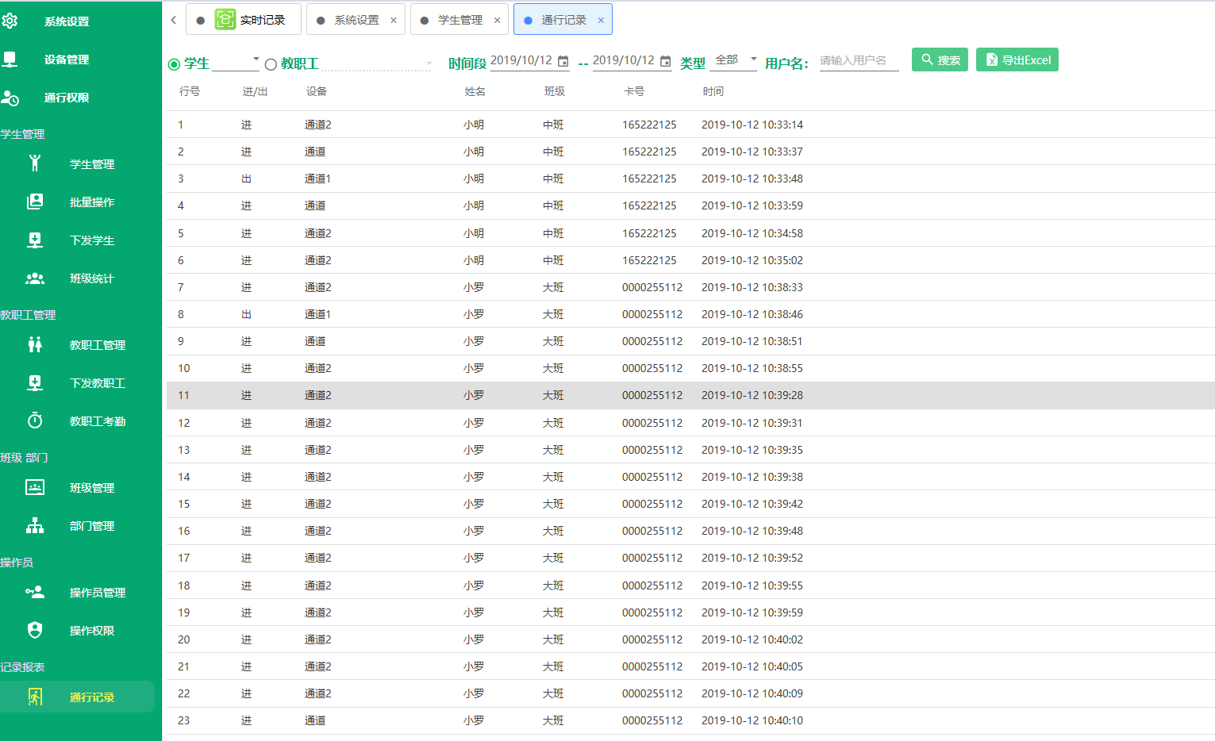Viewport: 1215px width, 741px height.
Task: Switch to the 学生管理 tab
Action: click(459, 20)
